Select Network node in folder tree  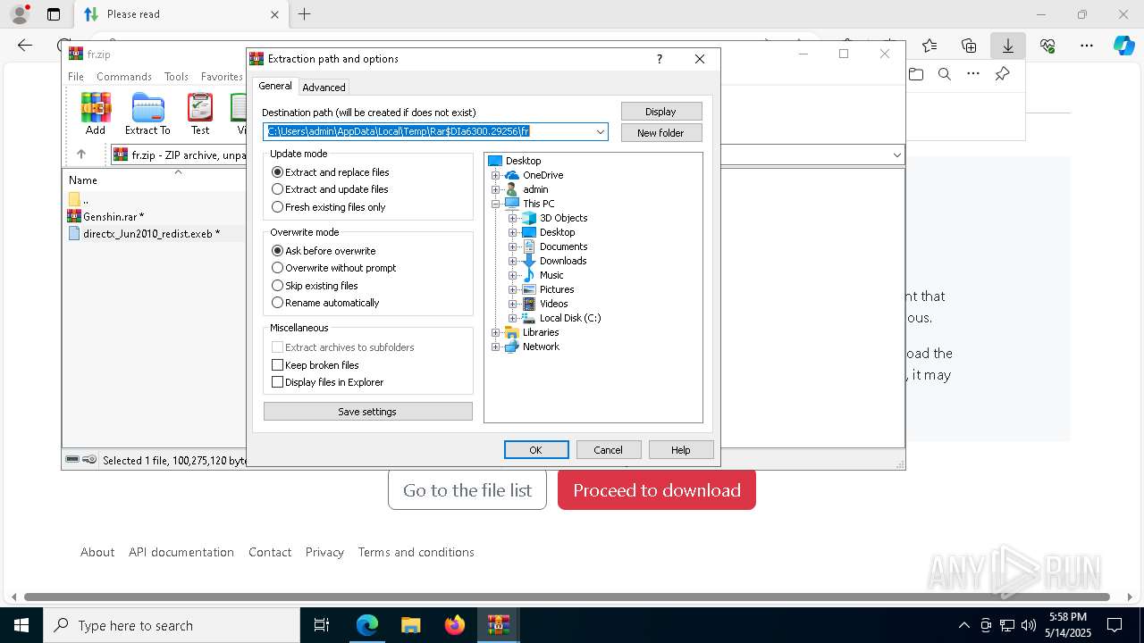pyautogui.click(x=541, y=347)
